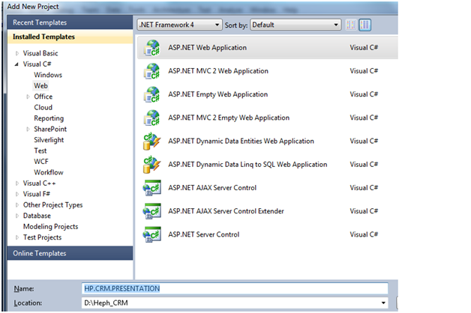
Task: Click the Dynamic Data Entities Web Application icon
Action: [x=152, y=142]
